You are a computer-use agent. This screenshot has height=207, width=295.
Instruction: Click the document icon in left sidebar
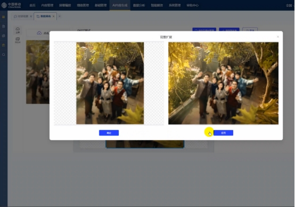click(4, 27)
